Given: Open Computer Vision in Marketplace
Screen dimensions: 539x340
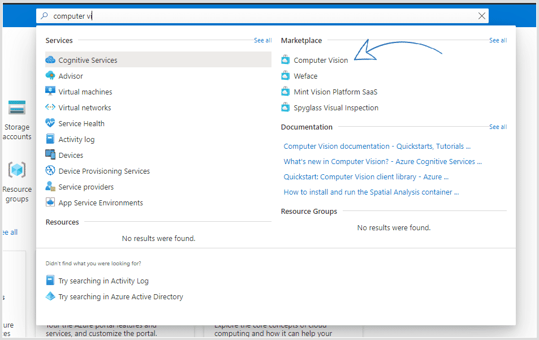Looking at the screenshot, I should coord(321,60).
